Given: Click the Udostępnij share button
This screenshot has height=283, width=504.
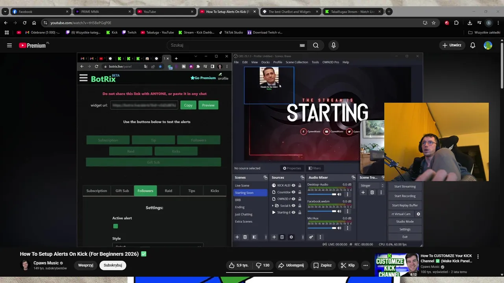Looking at the screenshot, I should 291,265.
